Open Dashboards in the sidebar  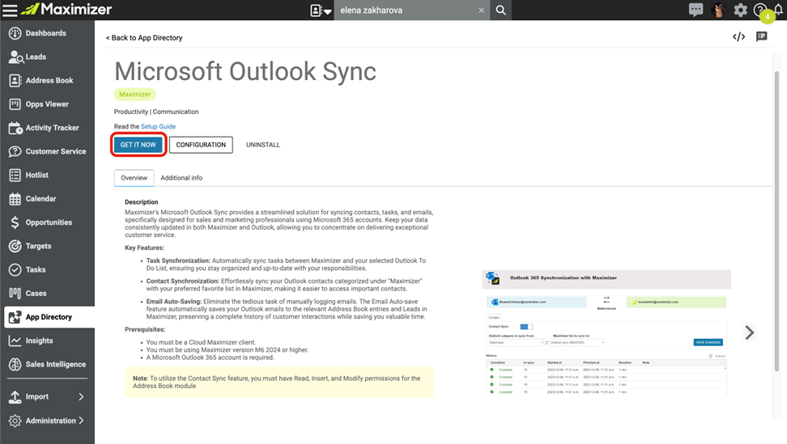tap(47, 33)
